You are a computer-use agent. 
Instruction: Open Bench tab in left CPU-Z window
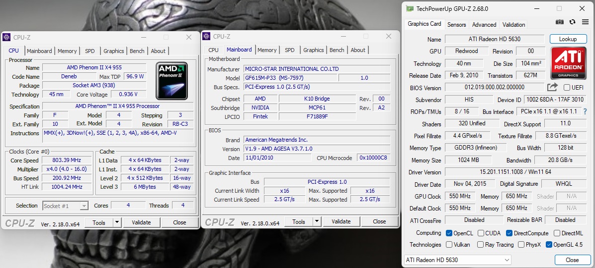pyautogui.click(x=137, y=51)
